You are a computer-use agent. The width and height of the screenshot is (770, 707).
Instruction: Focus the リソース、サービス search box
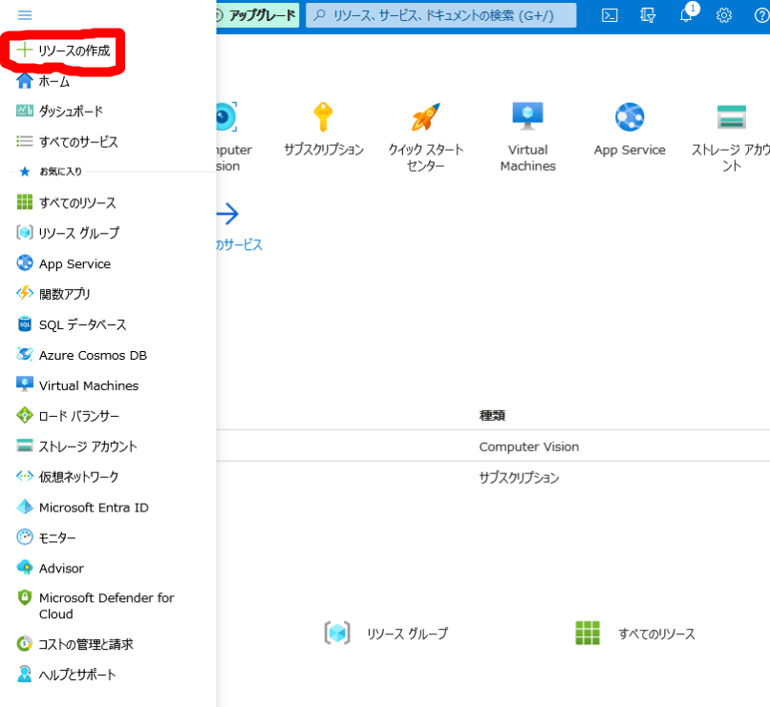[x=441, y=15]
